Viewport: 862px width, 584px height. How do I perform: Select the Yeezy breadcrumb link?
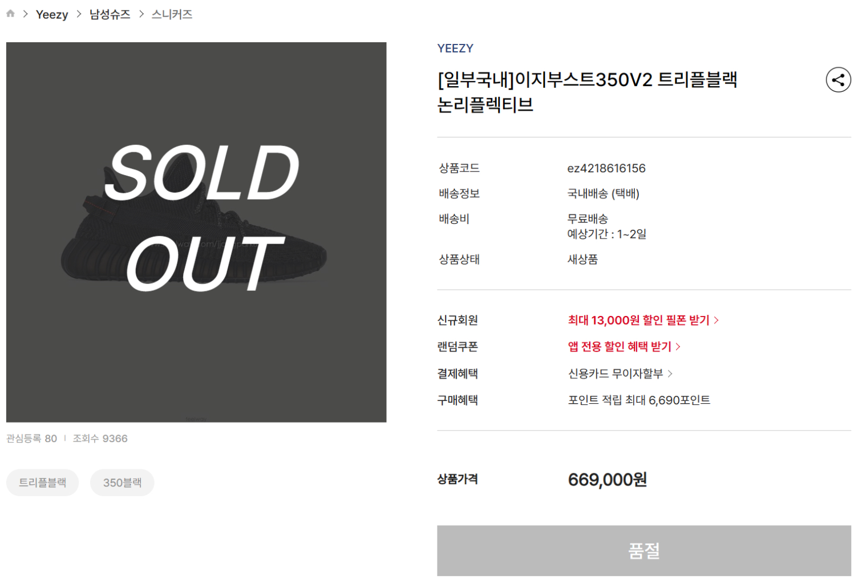coord(52,14)
